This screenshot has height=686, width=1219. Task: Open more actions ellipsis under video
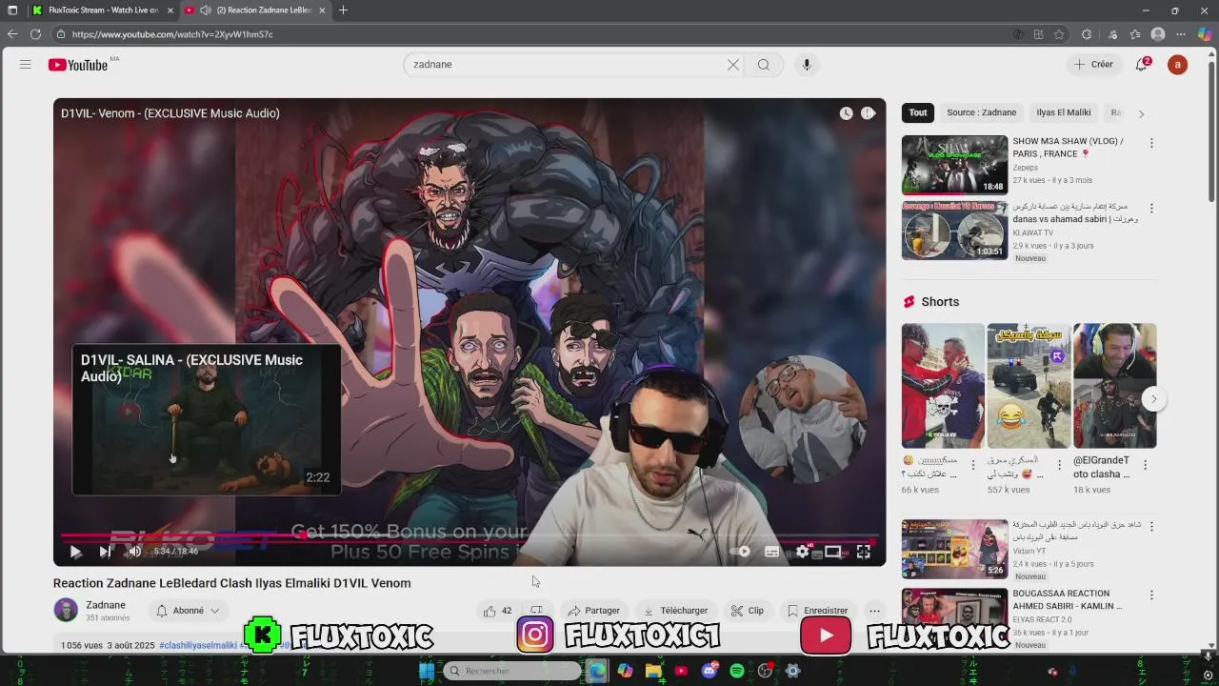pos(874,611)
